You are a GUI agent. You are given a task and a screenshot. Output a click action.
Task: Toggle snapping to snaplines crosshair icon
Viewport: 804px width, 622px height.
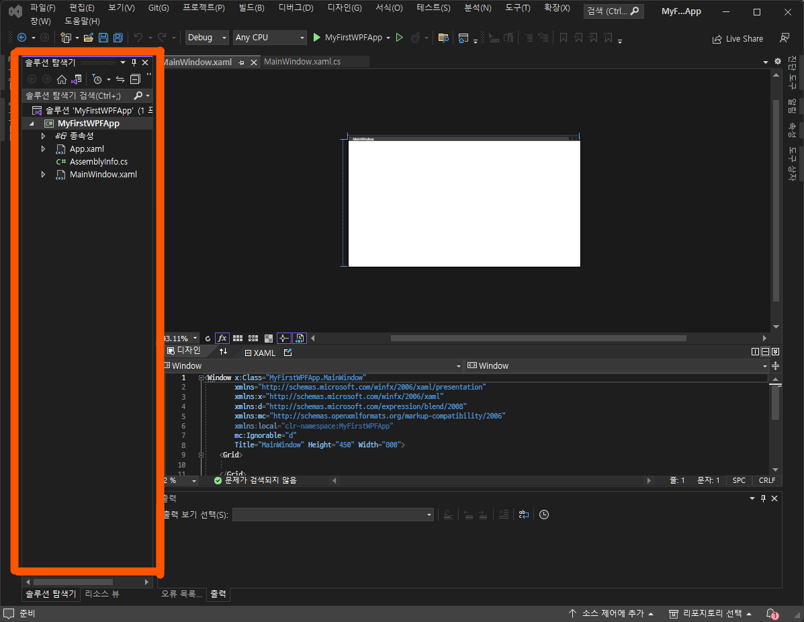click(x=283, y=338)
